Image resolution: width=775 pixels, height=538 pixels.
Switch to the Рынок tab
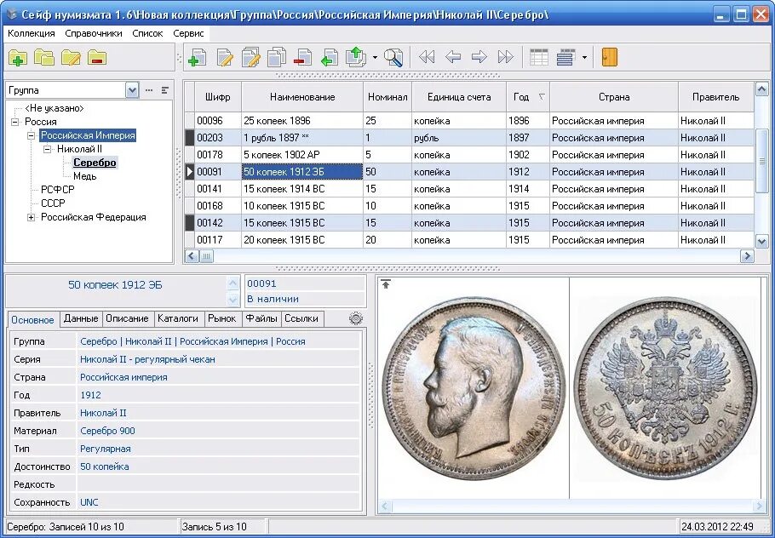click(222, 318)
